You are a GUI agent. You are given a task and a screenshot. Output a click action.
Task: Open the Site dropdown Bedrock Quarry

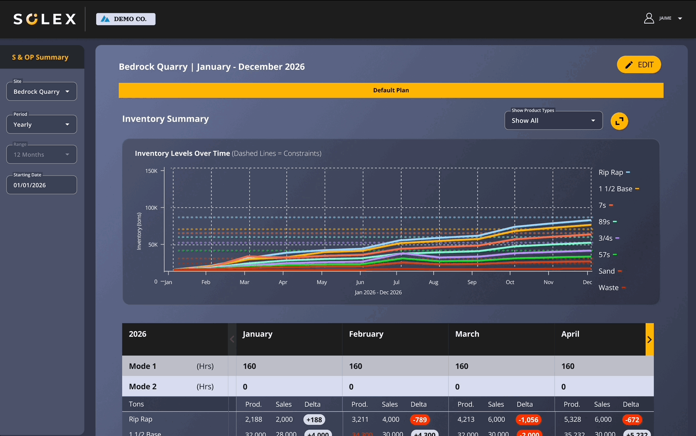click(41, 92)
